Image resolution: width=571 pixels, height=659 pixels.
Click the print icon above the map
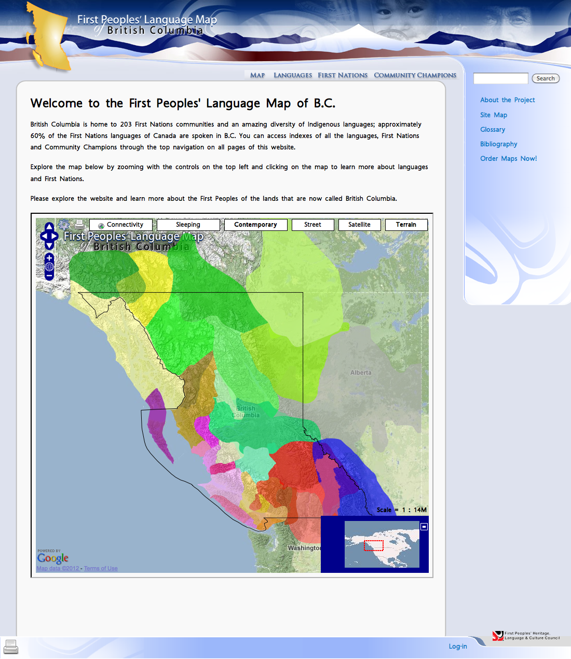click(x=79, y=224)
